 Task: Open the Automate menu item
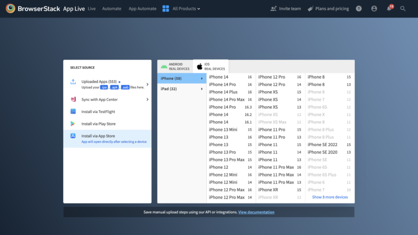(x=112, y=9)
